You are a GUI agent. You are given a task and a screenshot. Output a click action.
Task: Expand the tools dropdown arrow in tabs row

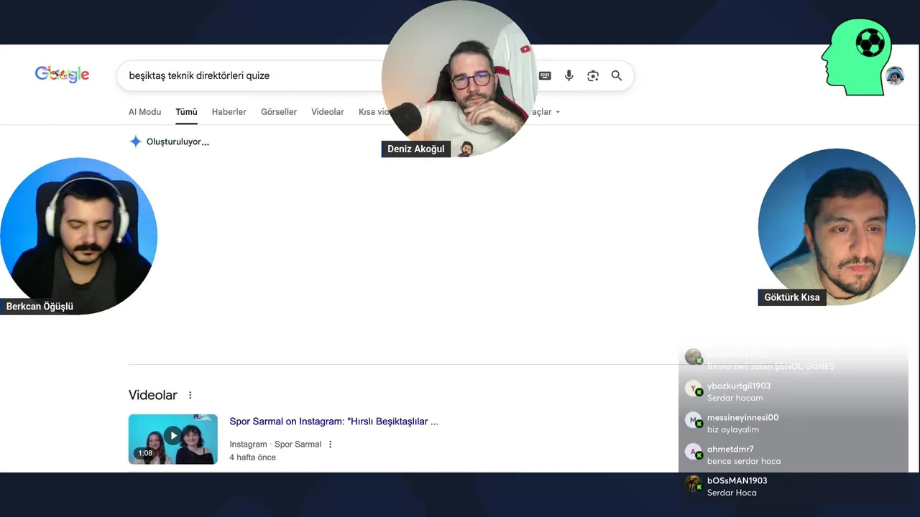(558, 112)
